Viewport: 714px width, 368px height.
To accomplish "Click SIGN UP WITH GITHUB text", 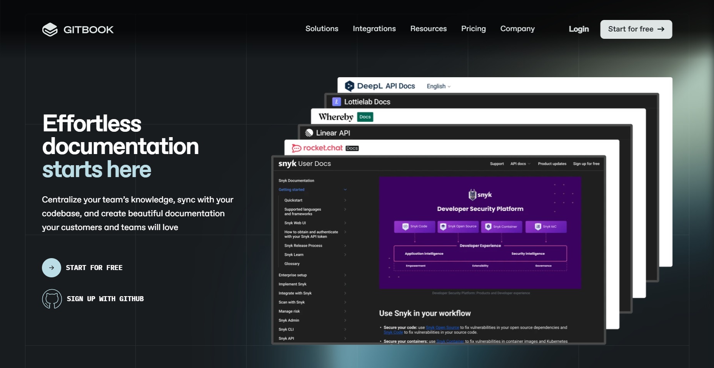I will point(105,299).
